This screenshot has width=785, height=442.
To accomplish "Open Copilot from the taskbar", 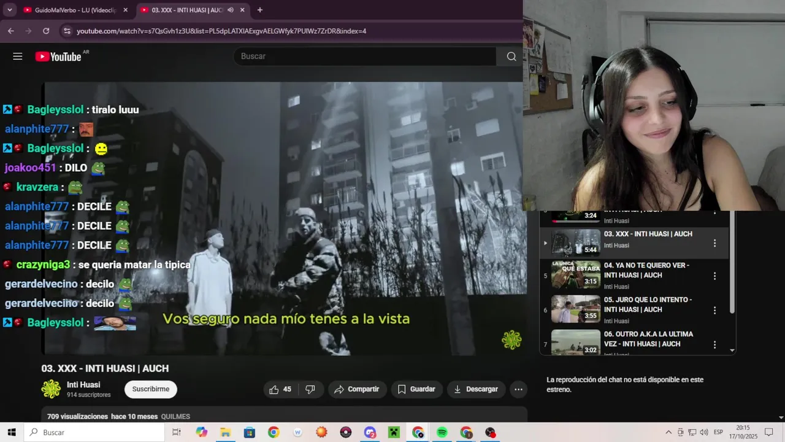I will pos(202,432).
